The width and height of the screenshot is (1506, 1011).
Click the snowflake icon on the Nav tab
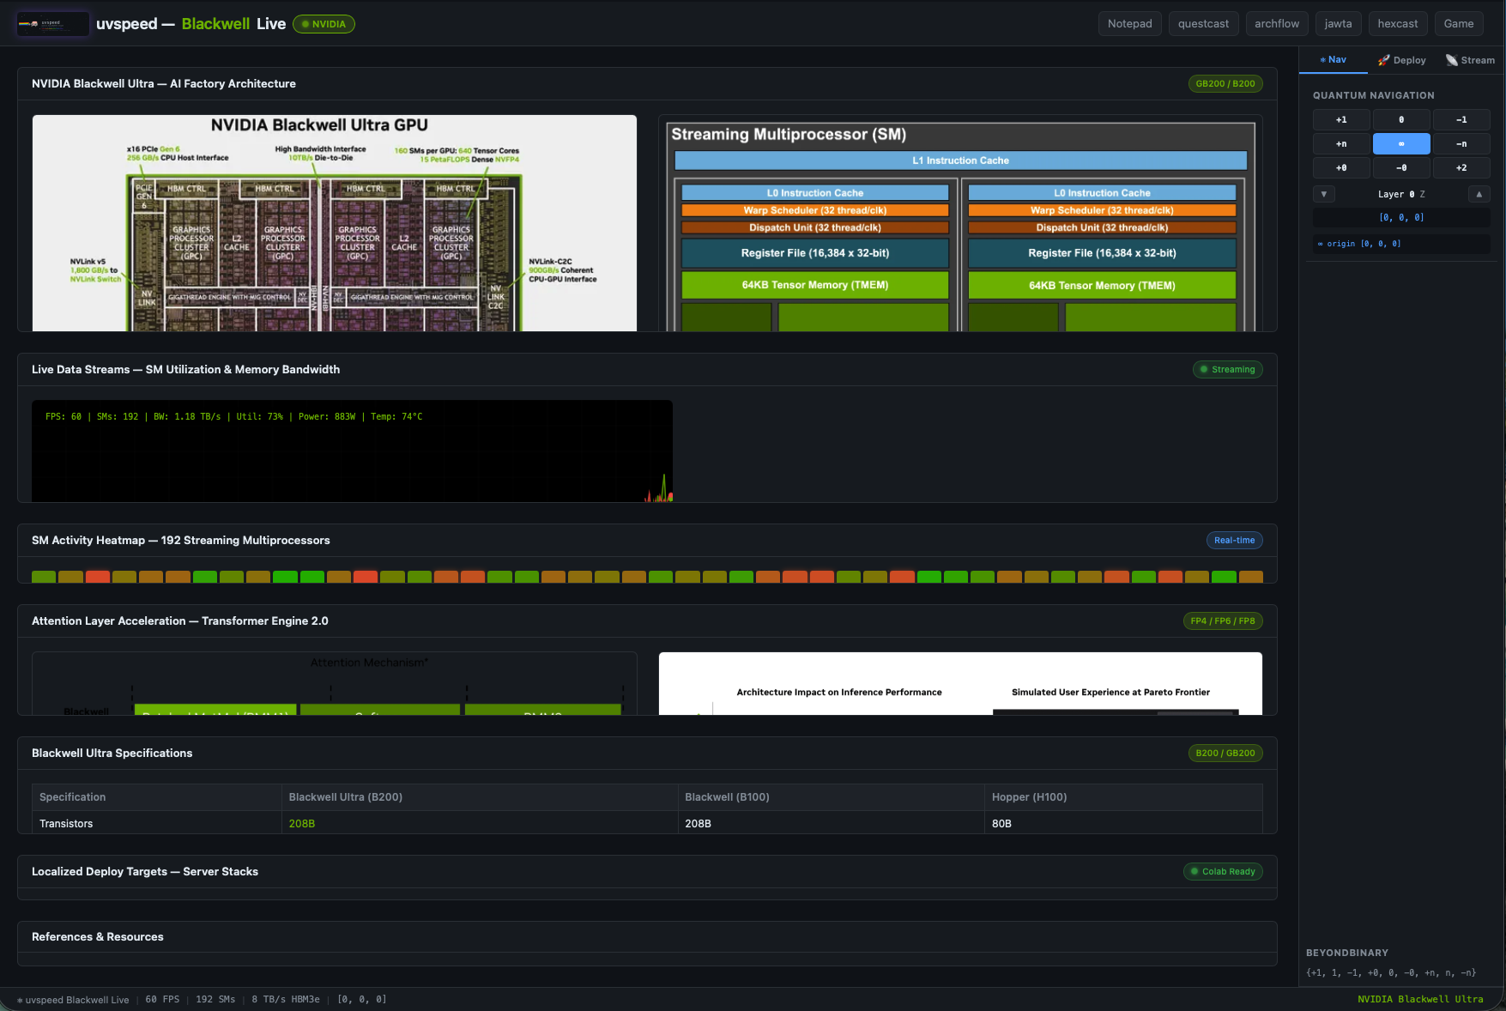(1322, 59)
